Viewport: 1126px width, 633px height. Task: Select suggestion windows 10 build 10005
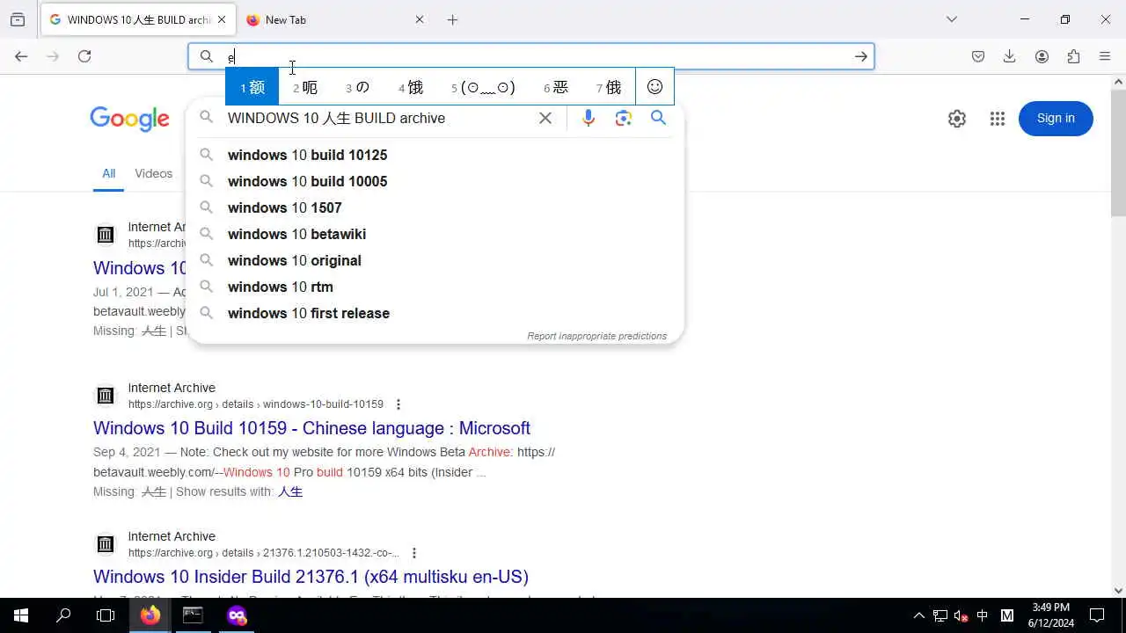click(x=435, y=181)
